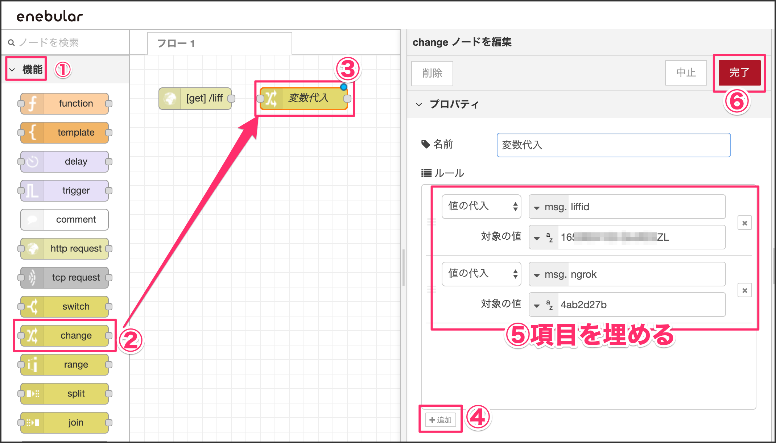Click drag handle of ngrok rule
This screenshot has height=443, width=776.
(432, 289)
